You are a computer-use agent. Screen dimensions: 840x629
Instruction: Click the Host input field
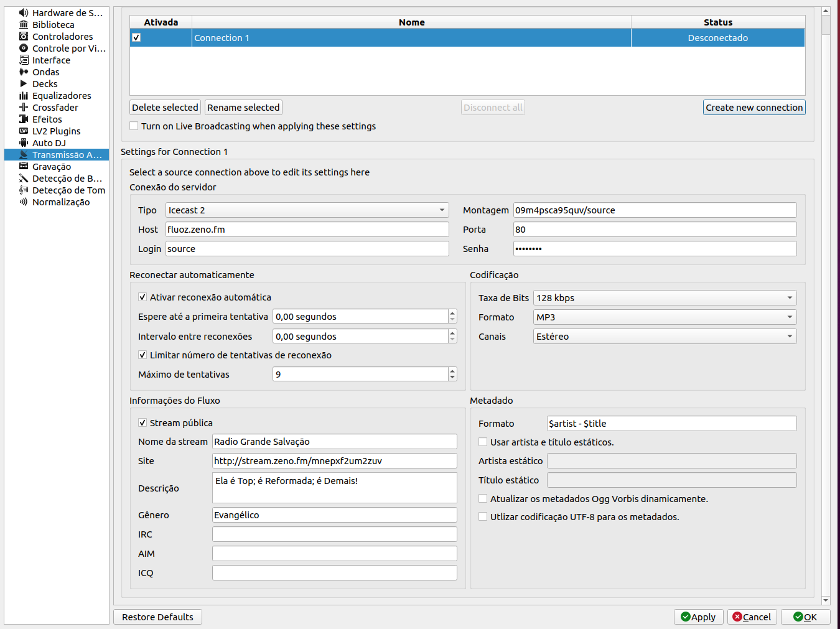[x=307, y=230]
